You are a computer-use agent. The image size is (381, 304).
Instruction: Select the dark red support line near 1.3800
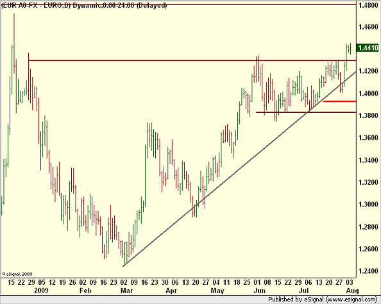tap(306, 112)
